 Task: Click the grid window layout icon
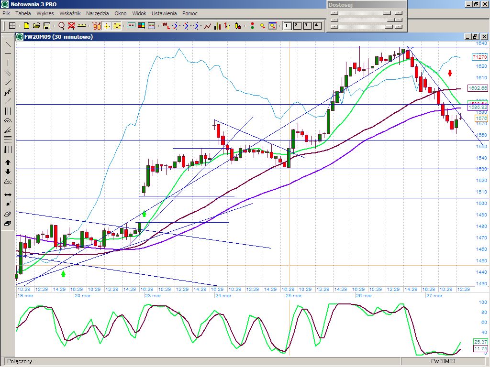12,26
